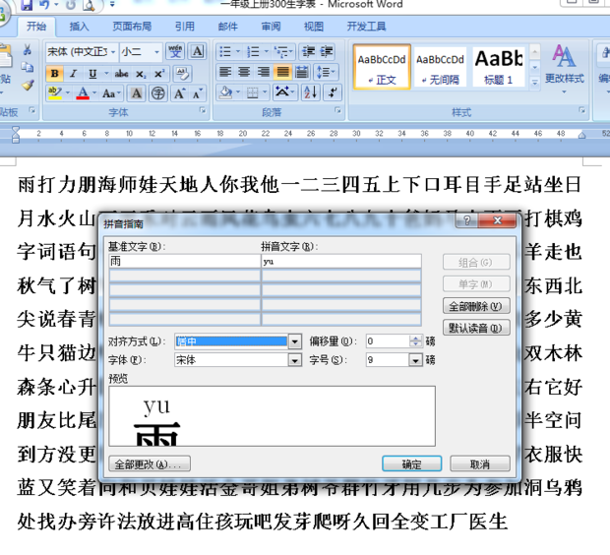
Task: Toggle Character Shading icon
Action: click(x=136, y=93)
